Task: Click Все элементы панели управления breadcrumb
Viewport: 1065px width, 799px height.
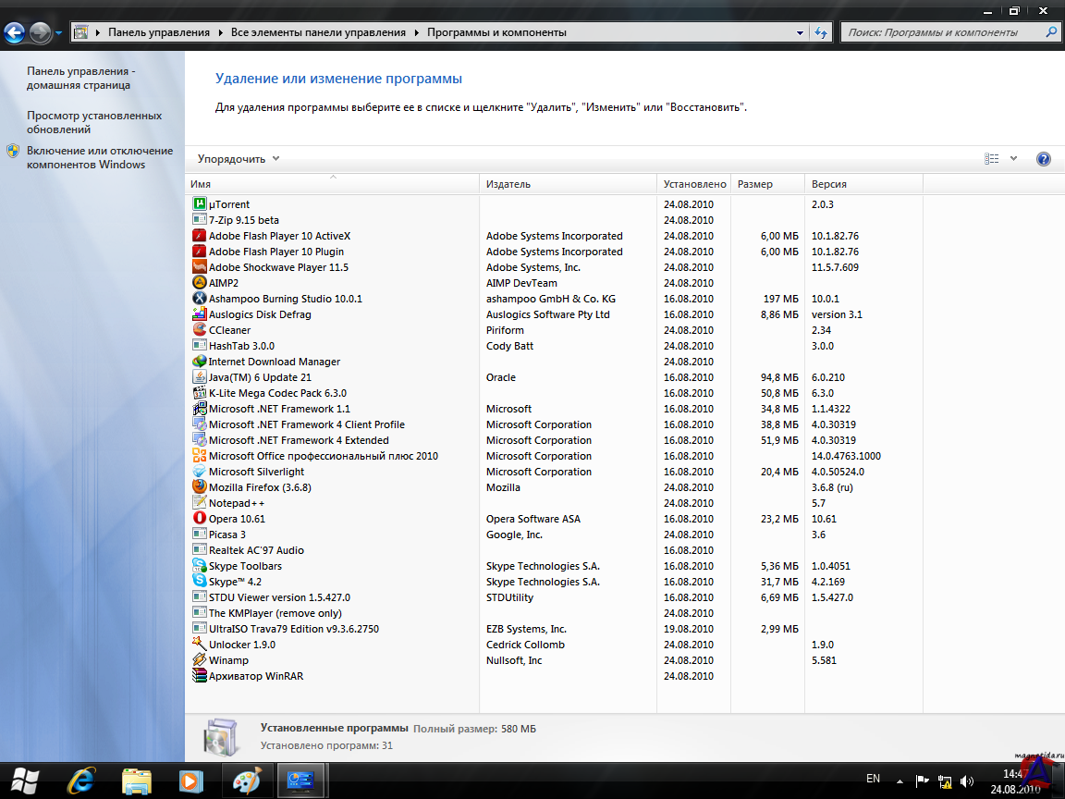Action: (318, 32)
